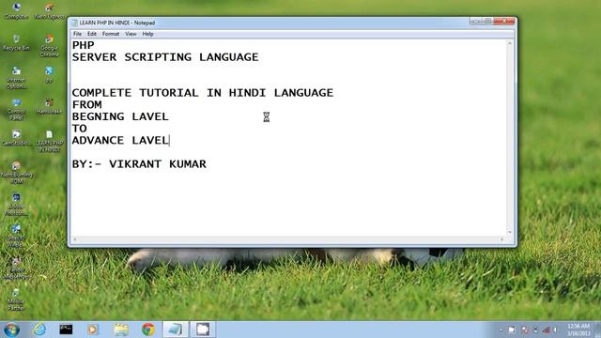Switch to the Notepad taskbar button

pyautogui.click(x=176, y=330)
